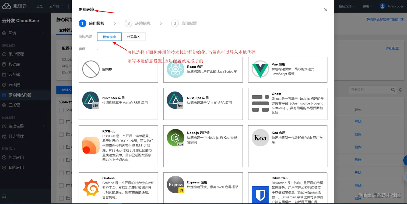Expand the 费用 billing dropdown

coord(367,6)
